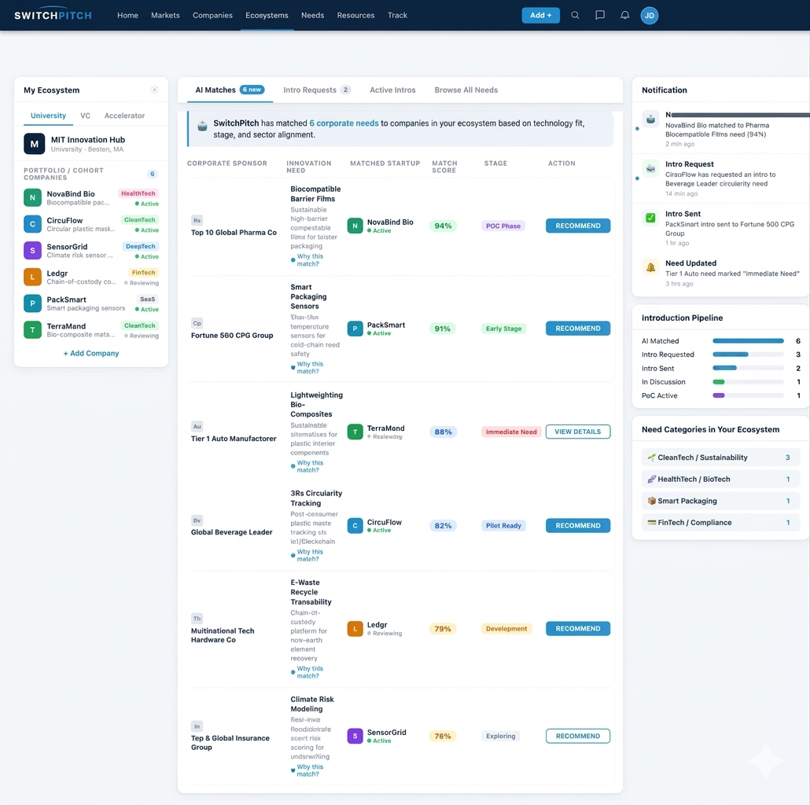Click the robot icon in match banner

[203, 126]
